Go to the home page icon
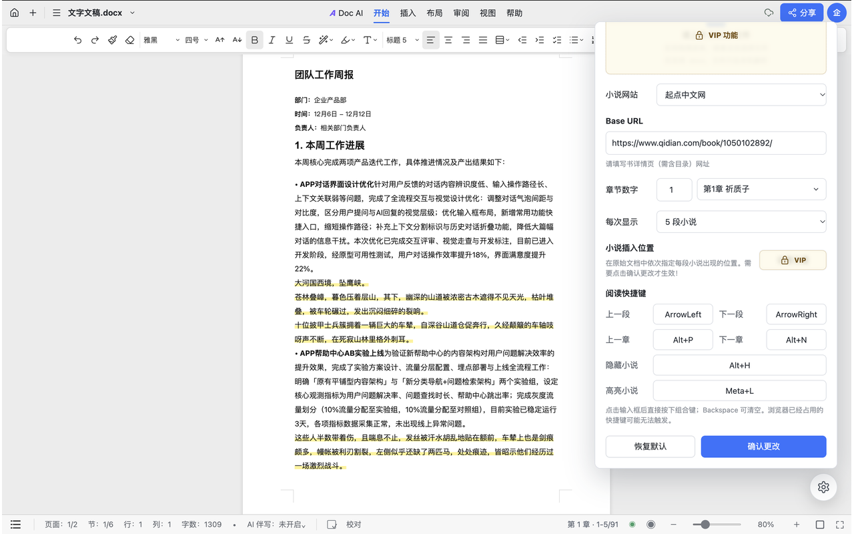Image resolution: width=854 pixels, height=534 pixels. pyautogui.click(x=15, y=13)
